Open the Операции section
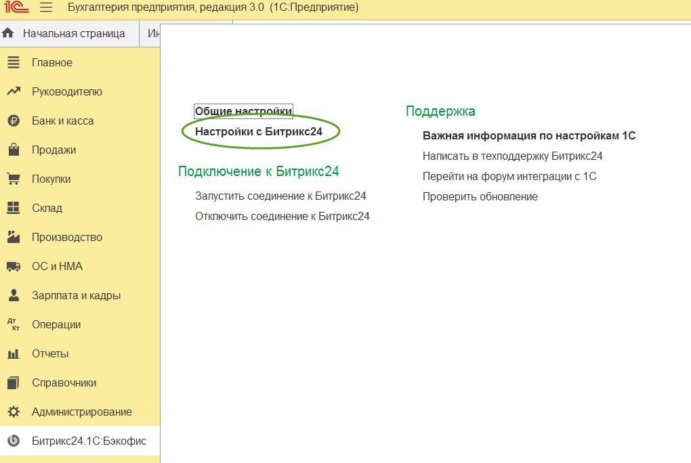 [x=80, y=324]
